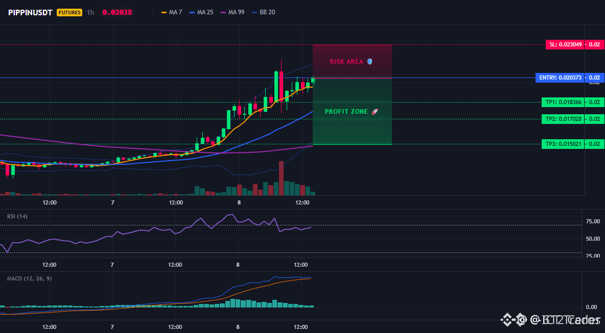Select the FUTURES badge
The image size is (605, 333).
pos(69,12)
